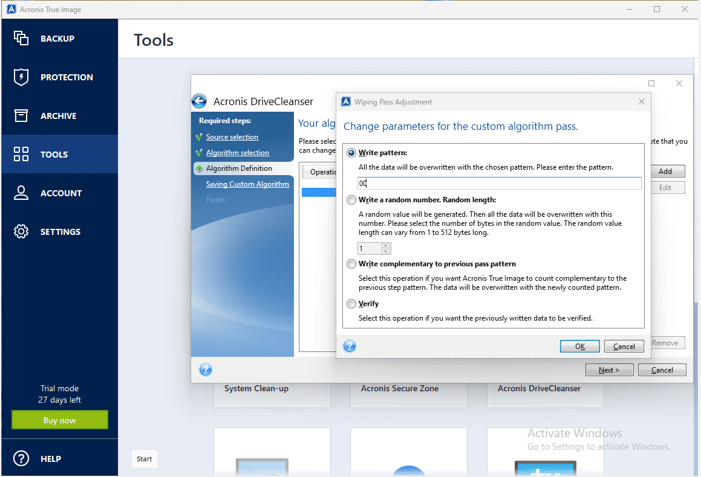Select Write complementary to previous pass pattern
701x477 pixels.
click(351, 264)
